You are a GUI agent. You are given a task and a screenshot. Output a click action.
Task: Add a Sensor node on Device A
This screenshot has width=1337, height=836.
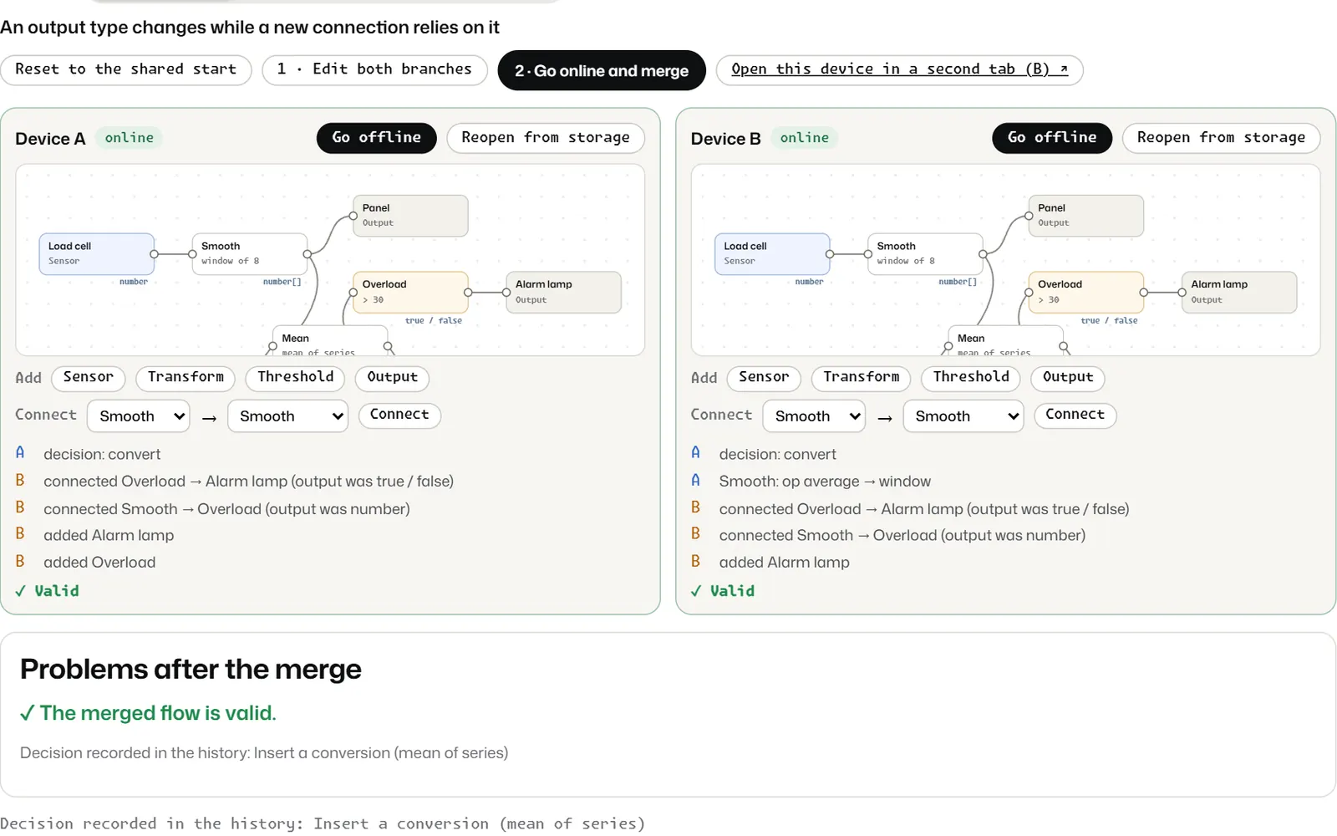(89, 378)
